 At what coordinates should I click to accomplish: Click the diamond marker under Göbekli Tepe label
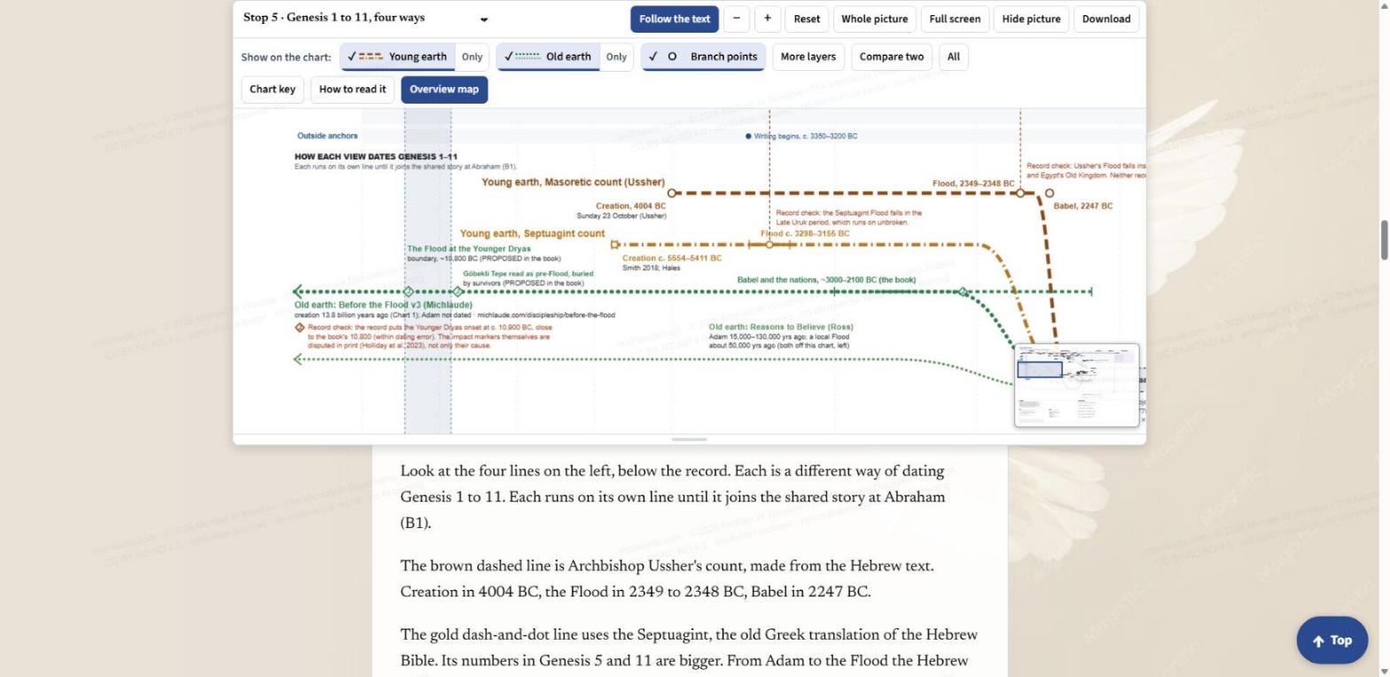point(458,291)
